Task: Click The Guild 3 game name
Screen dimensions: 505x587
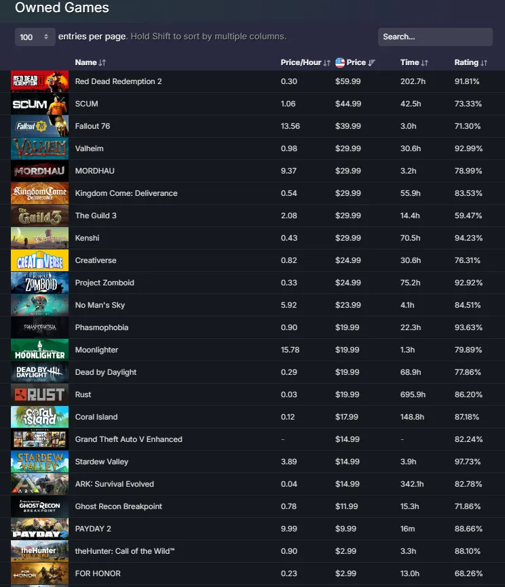Action: tap(96, 216)
